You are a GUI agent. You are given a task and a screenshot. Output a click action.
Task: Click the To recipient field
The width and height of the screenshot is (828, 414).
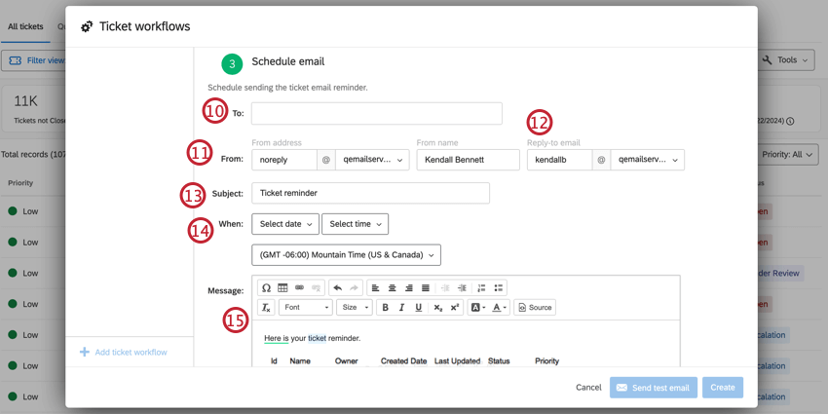click(377, 114)
